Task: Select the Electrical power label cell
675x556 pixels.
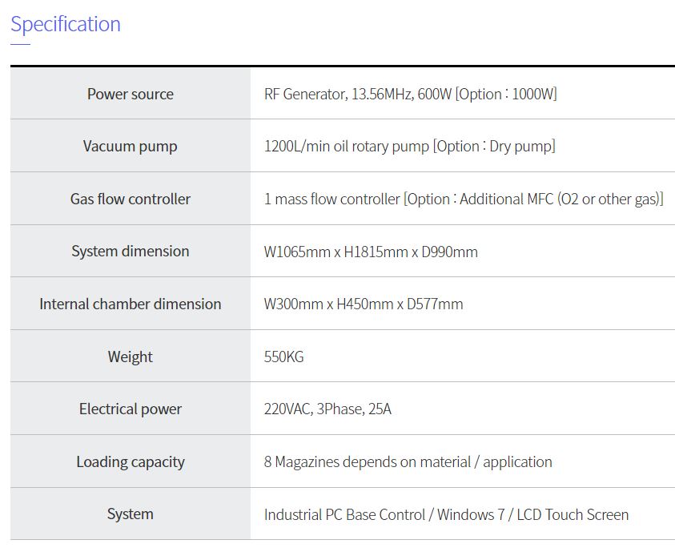Action: 130,409
